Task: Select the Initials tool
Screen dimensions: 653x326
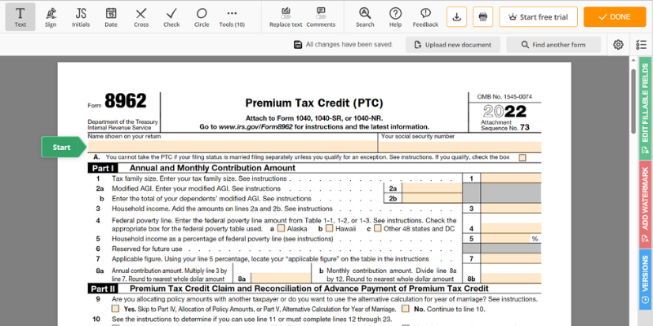Action: 81,16
